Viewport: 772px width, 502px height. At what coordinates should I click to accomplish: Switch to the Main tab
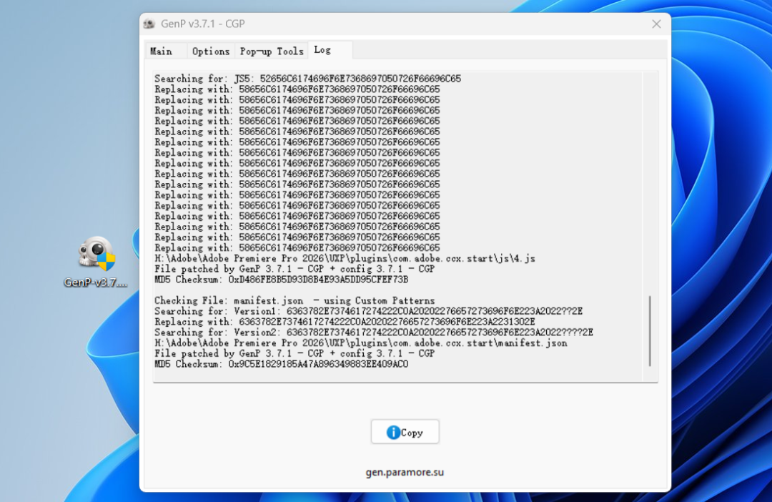click(161, 51)
